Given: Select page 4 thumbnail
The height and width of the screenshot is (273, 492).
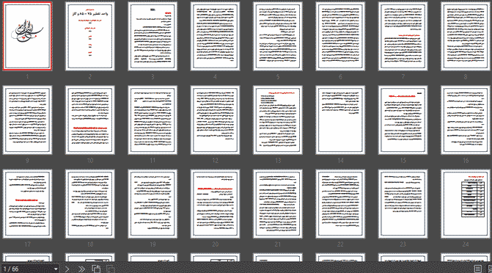Looking at the screenshot, I should [x=216, y=36].
